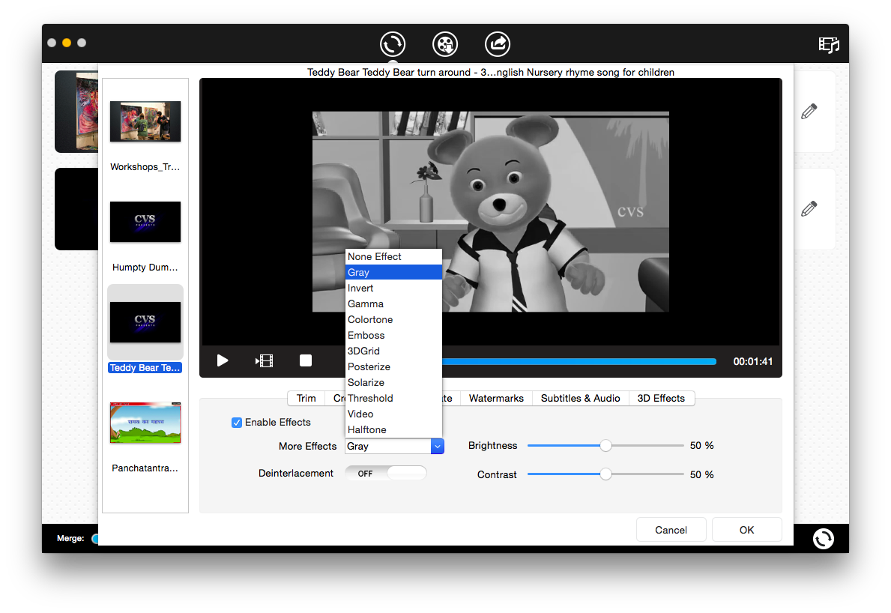The width and height of the screenshot is (891, 613).
Task: Select the Panchatantra... video thumbnail
Action: pos(145,423)
